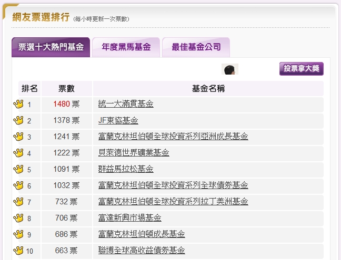This screenshot has width=341, height=260.
Task: Click the 每小時更新一次票數 note
Action: point(102,19)
